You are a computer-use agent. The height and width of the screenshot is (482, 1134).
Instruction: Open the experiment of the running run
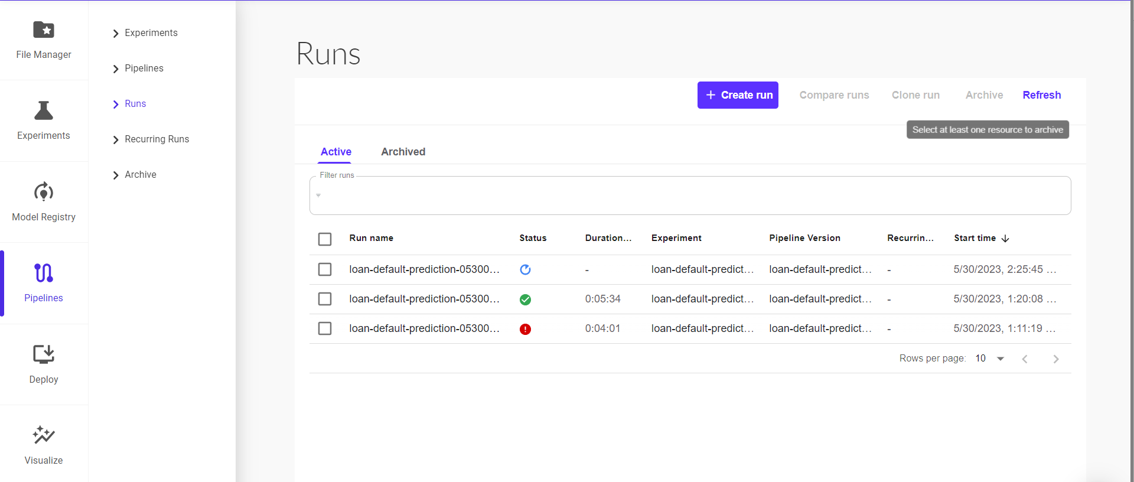click(702, 269)
